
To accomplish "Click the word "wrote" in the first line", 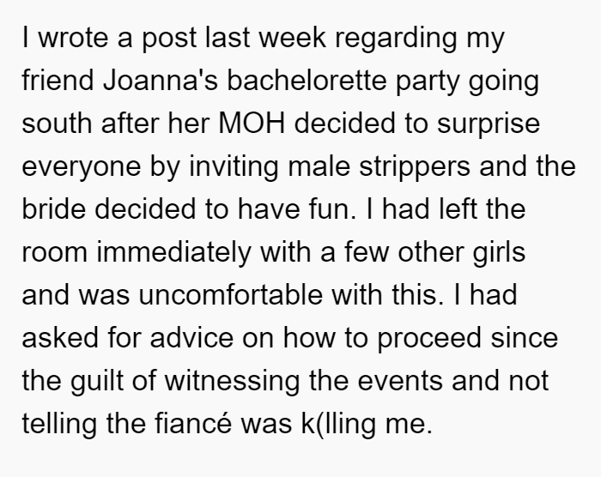I will click(74, 38).
